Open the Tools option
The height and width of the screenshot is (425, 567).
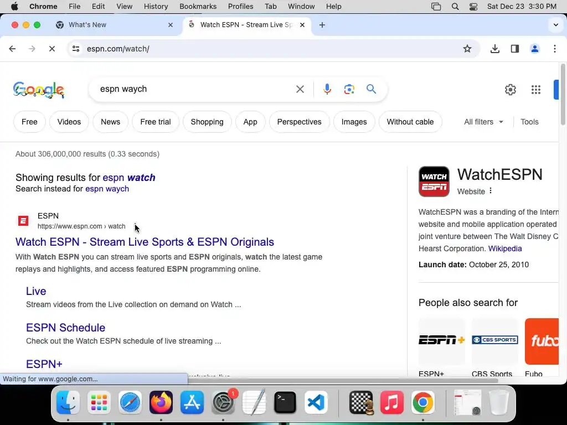[x=529, y=122]
